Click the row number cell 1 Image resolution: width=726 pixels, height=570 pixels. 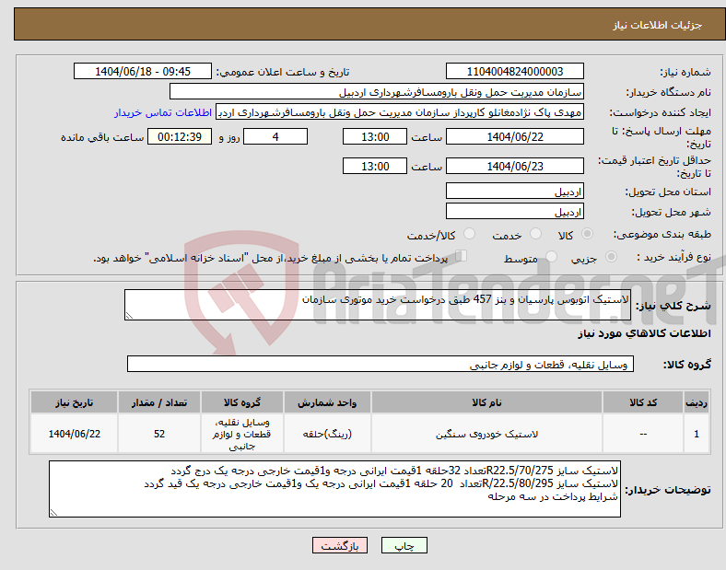(697, 434)
